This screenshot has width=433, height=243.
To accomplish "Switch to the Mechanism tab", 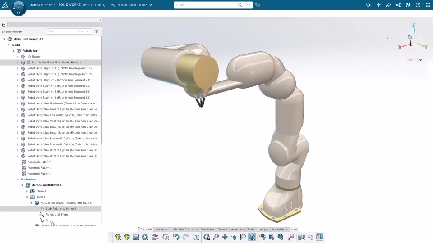I will pyautogui.click(x=163, y=229).
